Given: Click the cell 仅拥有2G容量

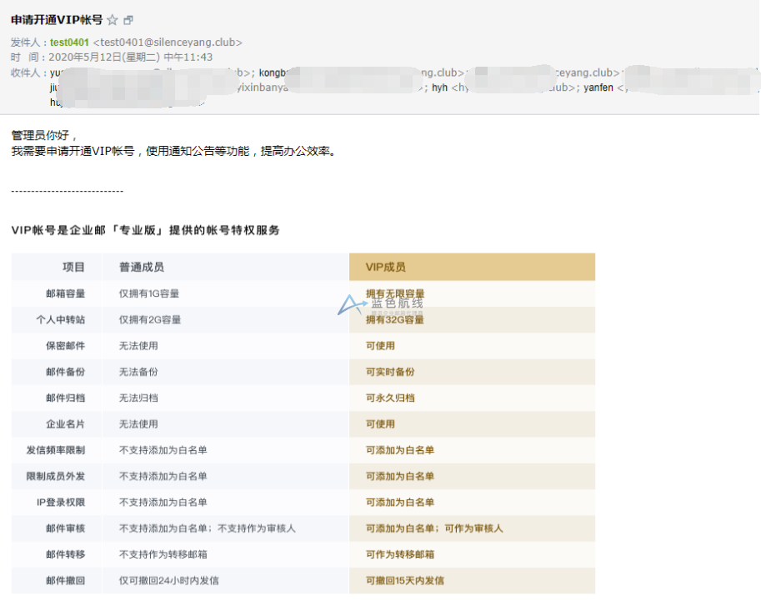Looking at the screenshot, I should click(x=150, y=320).
